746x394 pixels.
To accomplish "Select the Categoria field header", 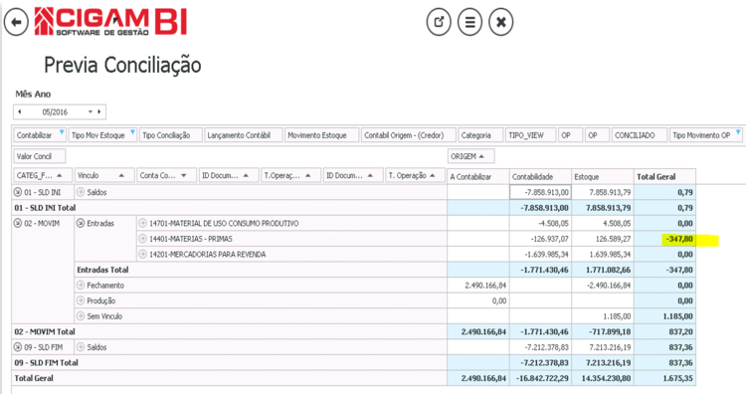I will [x=480, y=135].
